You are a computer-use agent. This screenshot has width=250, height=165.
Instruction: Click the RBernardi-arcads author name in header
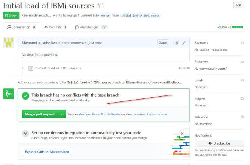(x=36, y=15)
